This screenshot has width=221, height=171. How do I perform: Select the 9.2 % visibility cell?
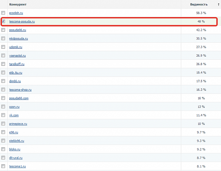[201, 149]
